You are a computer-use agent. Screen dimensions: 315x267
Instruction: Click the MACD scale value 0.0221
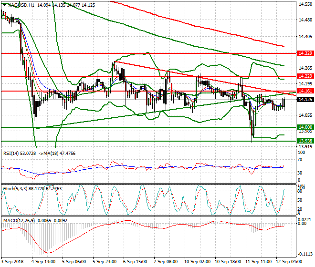pyautogui.click(x=305, y=220)
